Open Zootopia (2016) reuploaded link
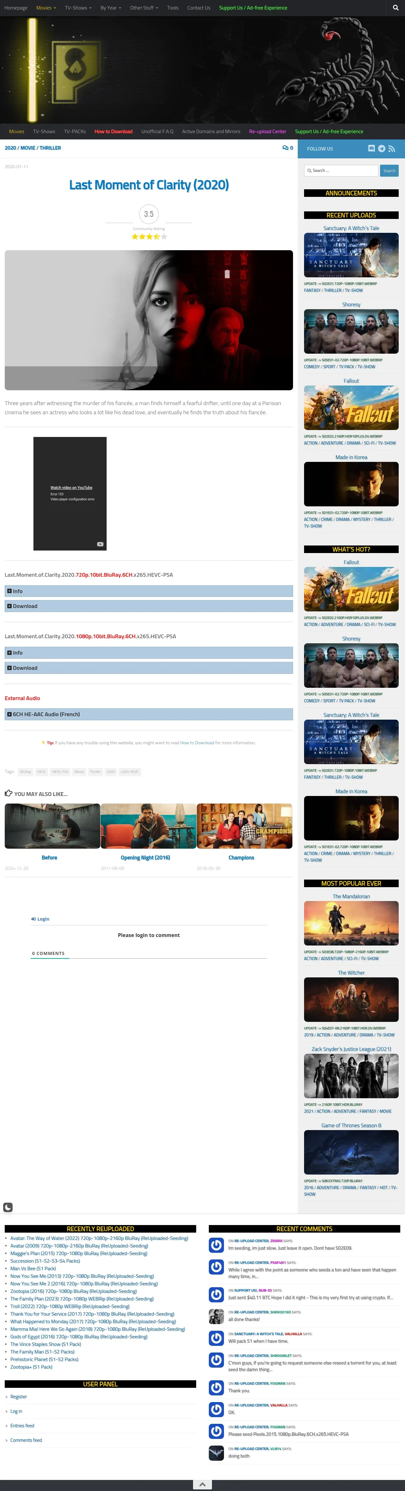The width and height of the screenshot is (405, 1491). pyautogui.click(x=73, y=1291)
